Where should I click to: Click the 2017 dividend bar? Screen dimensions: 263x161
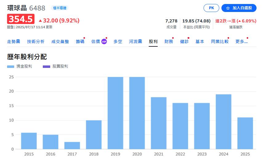72,145
